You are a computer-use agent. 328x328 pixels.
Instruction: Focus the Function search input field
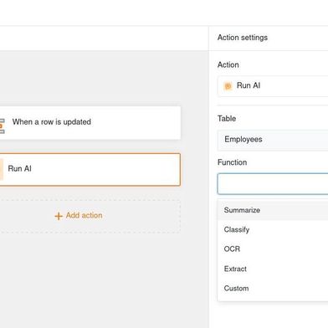tap(273, 184)
